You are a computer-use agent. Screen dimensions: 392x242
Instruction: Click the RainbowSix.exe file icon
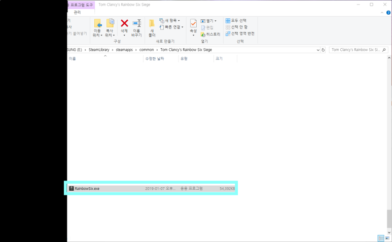pyautogui.click(x=72, y=188)
